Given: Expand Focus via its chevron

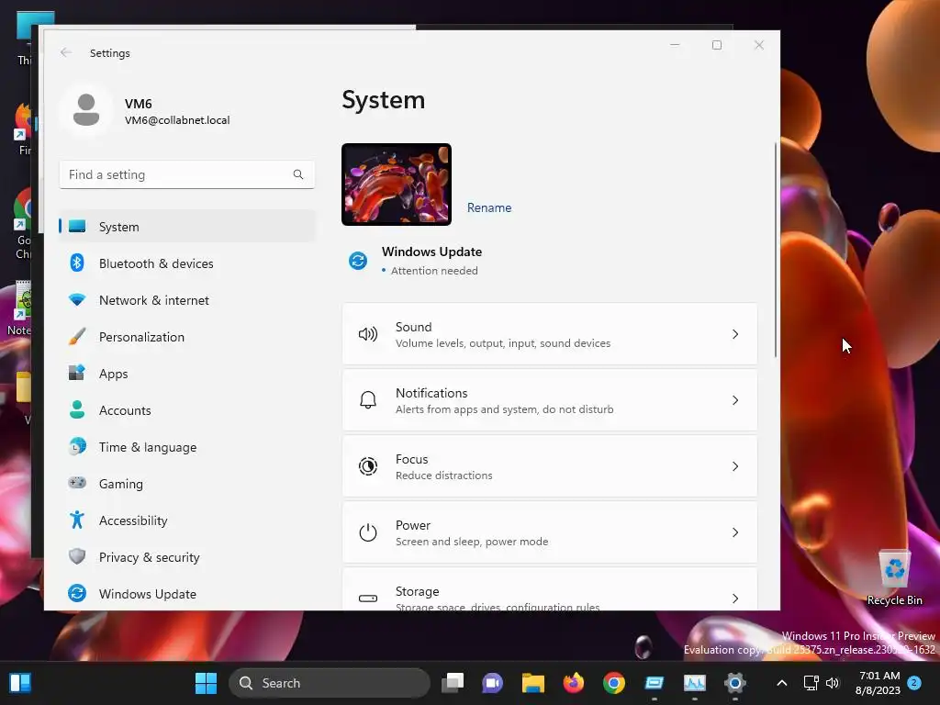Looking at the screenshot, I should 735,465.
